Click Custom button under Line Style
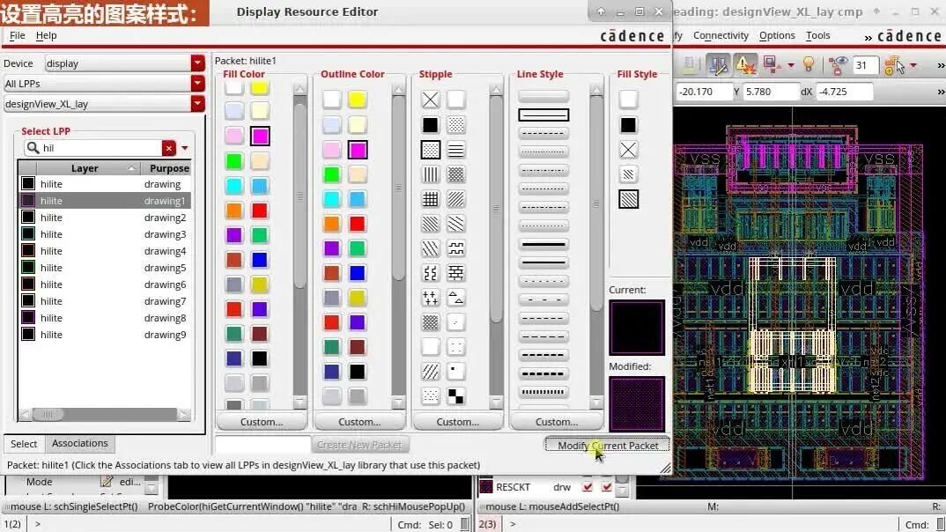Screen dimensions: 946x532 [x=557, y=422]
